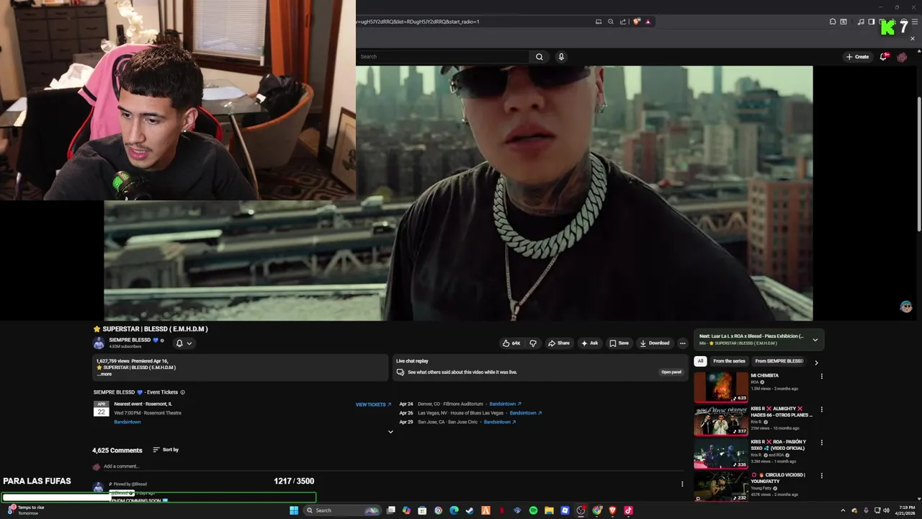This screenshot has width=922, height=519.
Task: Expand more event dates chevron
Action: tap(390, 432)
